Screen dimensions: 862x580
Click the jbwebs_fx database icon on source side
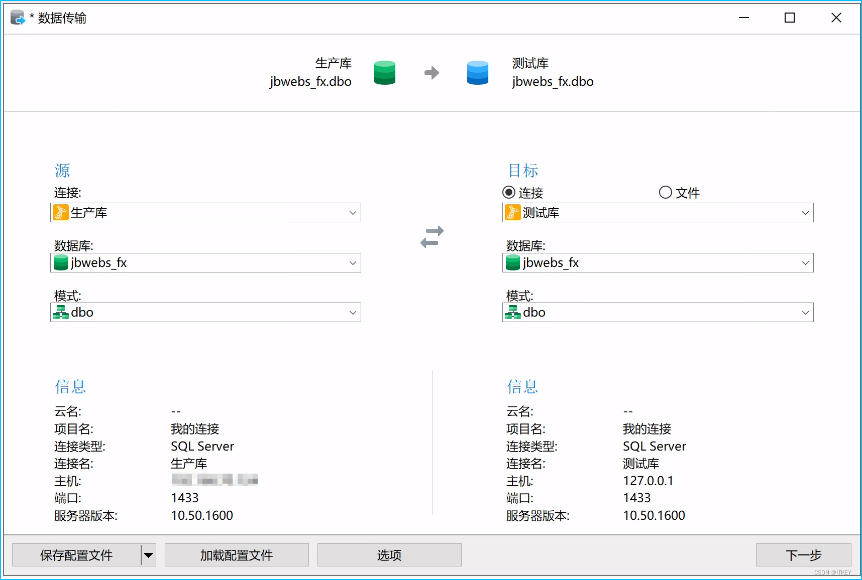(60, 262)
